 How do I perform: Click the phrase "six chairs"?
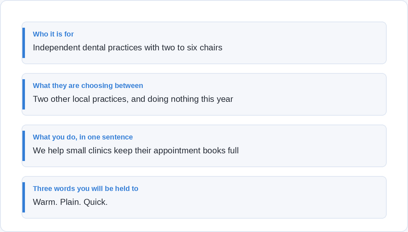pyautogui.click(x=205, y=48)
